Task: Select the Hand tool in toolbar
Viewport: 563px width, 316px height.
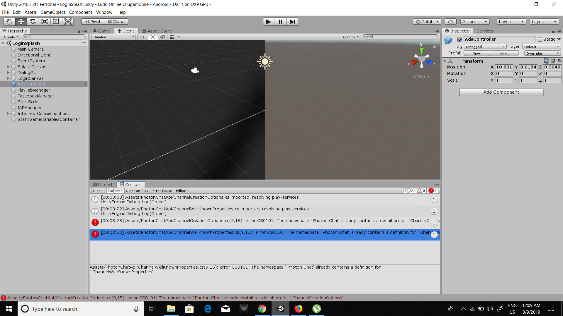Action: point(9,21)
